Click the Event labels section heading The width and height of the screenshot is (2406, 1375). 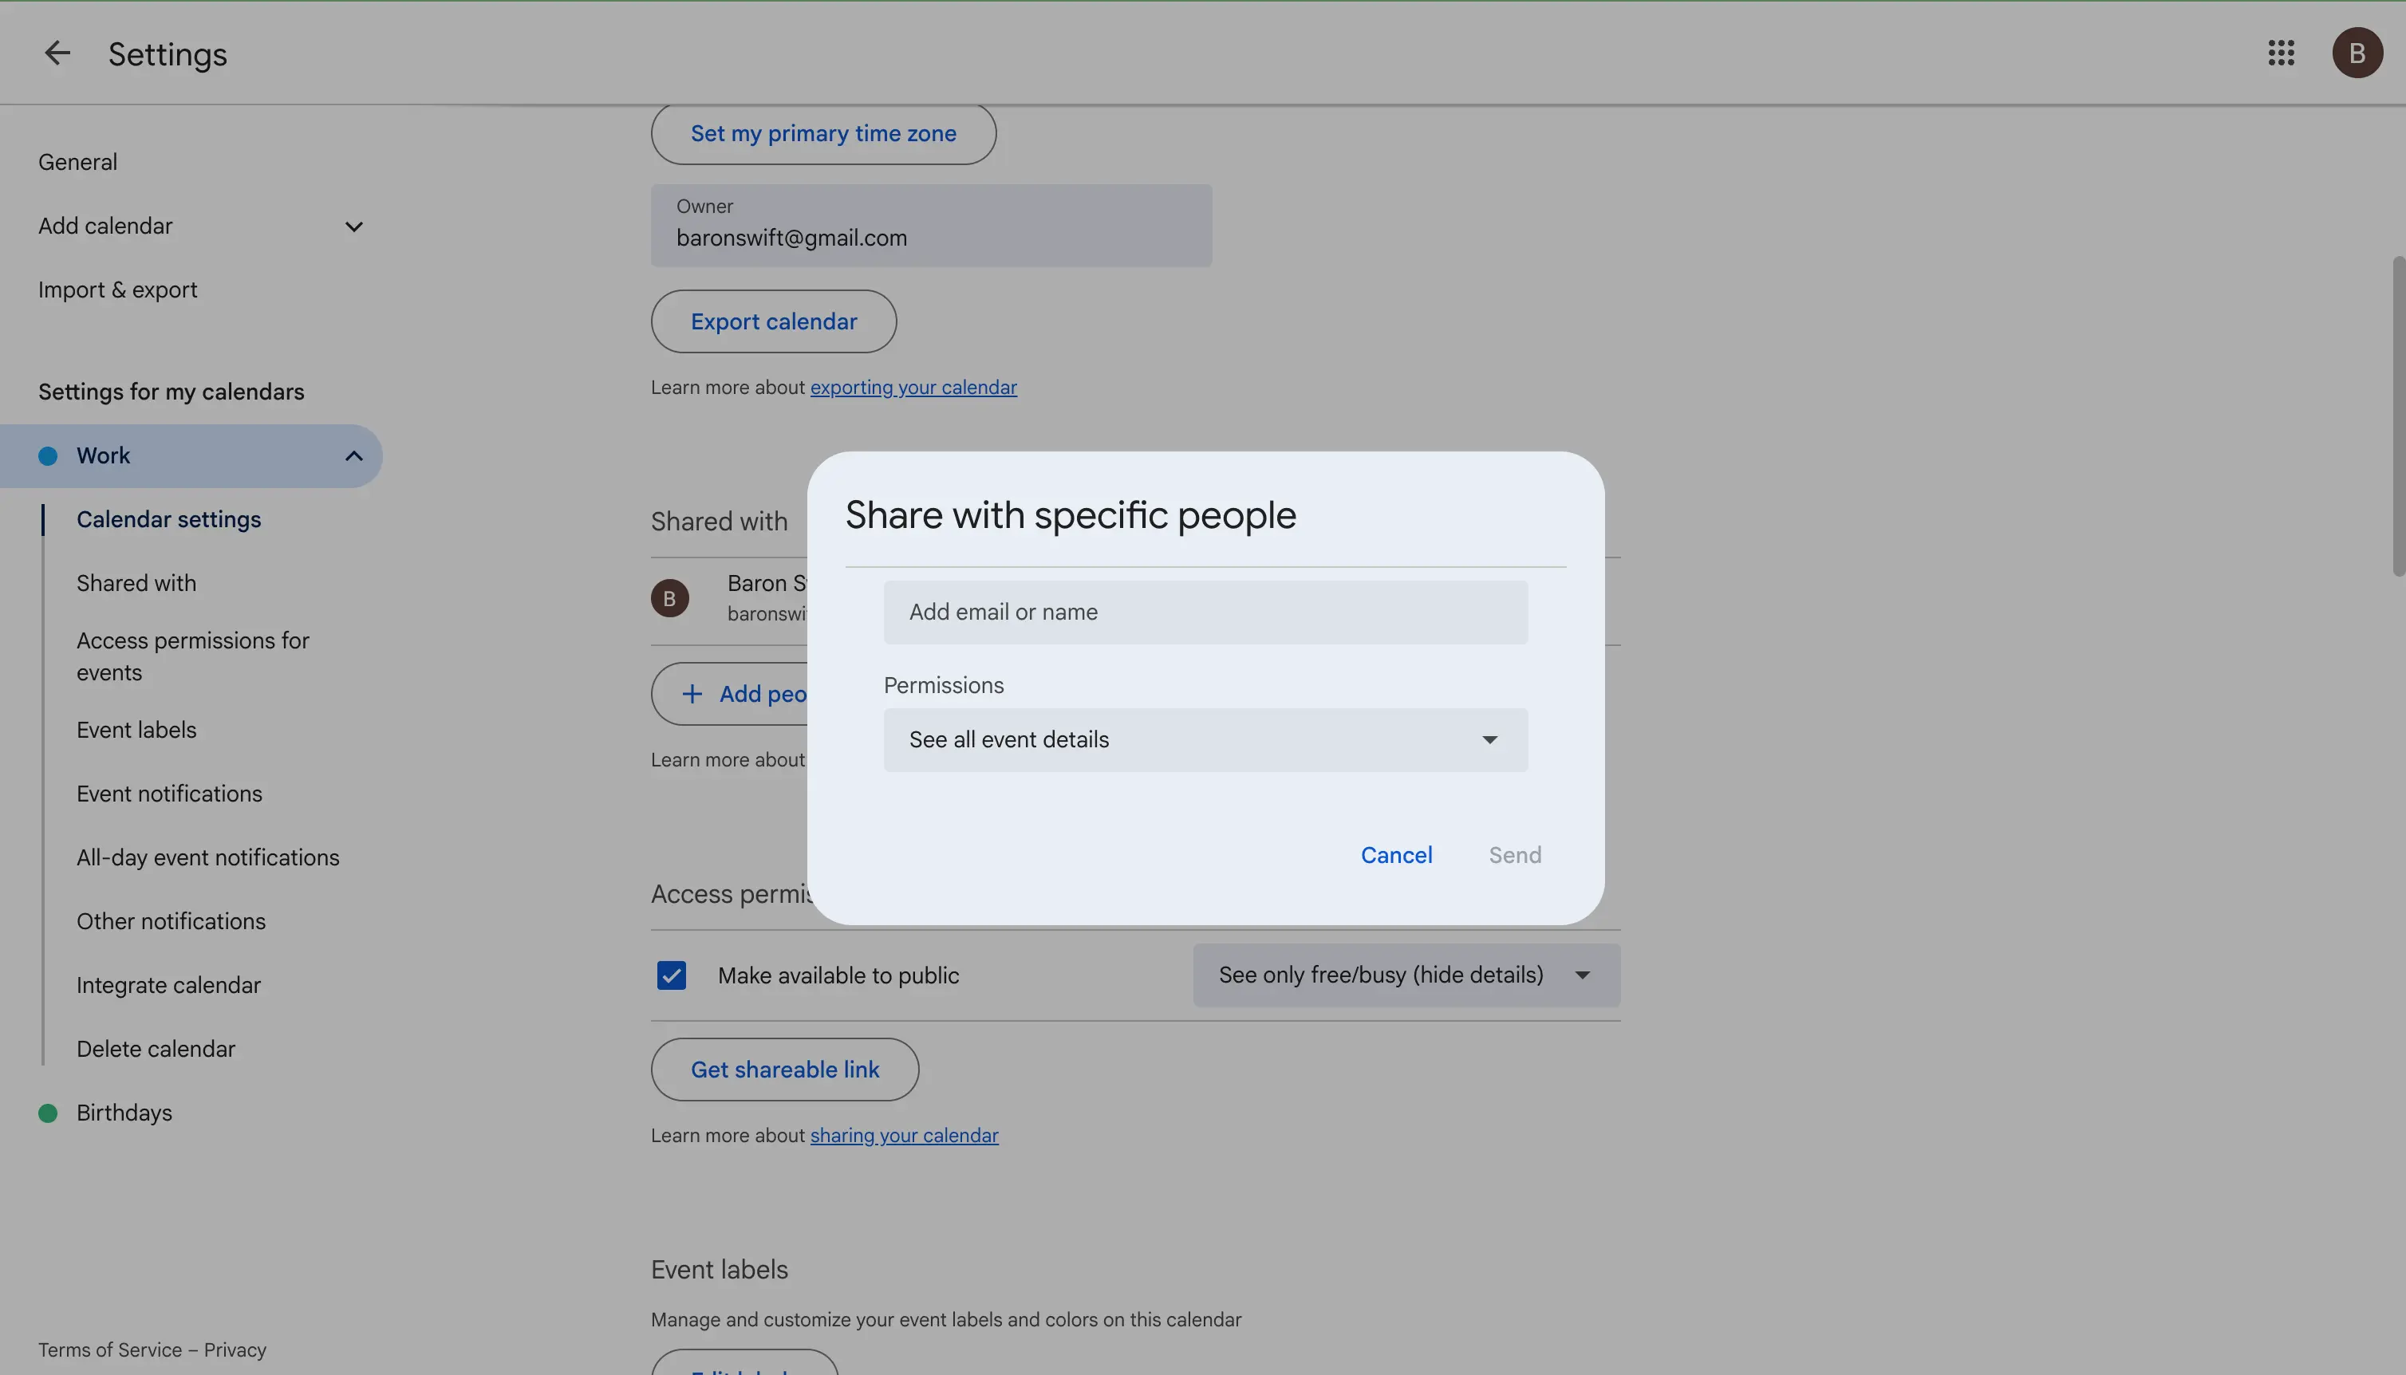pyautogui.click(x=720, y=1271)
